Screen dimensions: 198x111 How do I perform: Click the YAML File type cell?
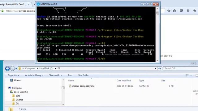pos(144,86)
